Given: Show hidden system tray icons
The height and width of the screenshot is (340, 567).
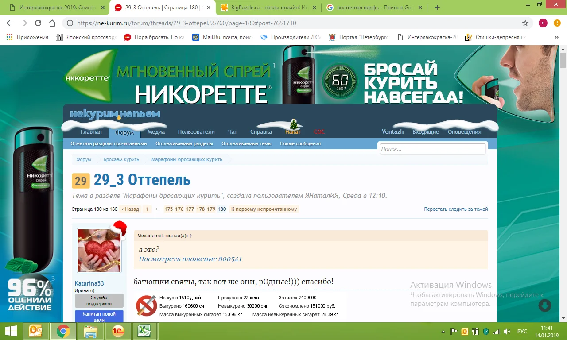Looking at the screenshot, I should point(443,331).
